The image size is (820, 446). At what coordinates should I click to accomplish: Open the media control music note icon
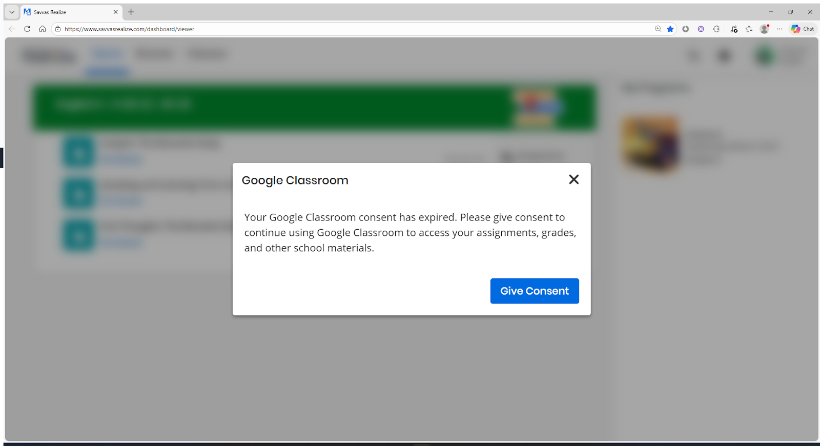point(734,29)
